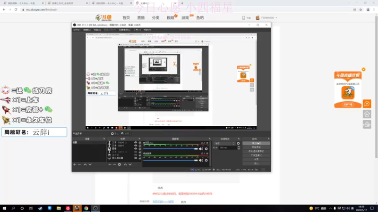Open the OBS 视图(V) menu

tap(97, 30)
